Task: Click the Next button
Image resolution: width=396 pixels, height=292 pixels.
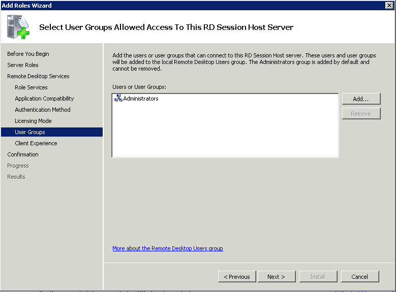Action: tap(277, 277)
